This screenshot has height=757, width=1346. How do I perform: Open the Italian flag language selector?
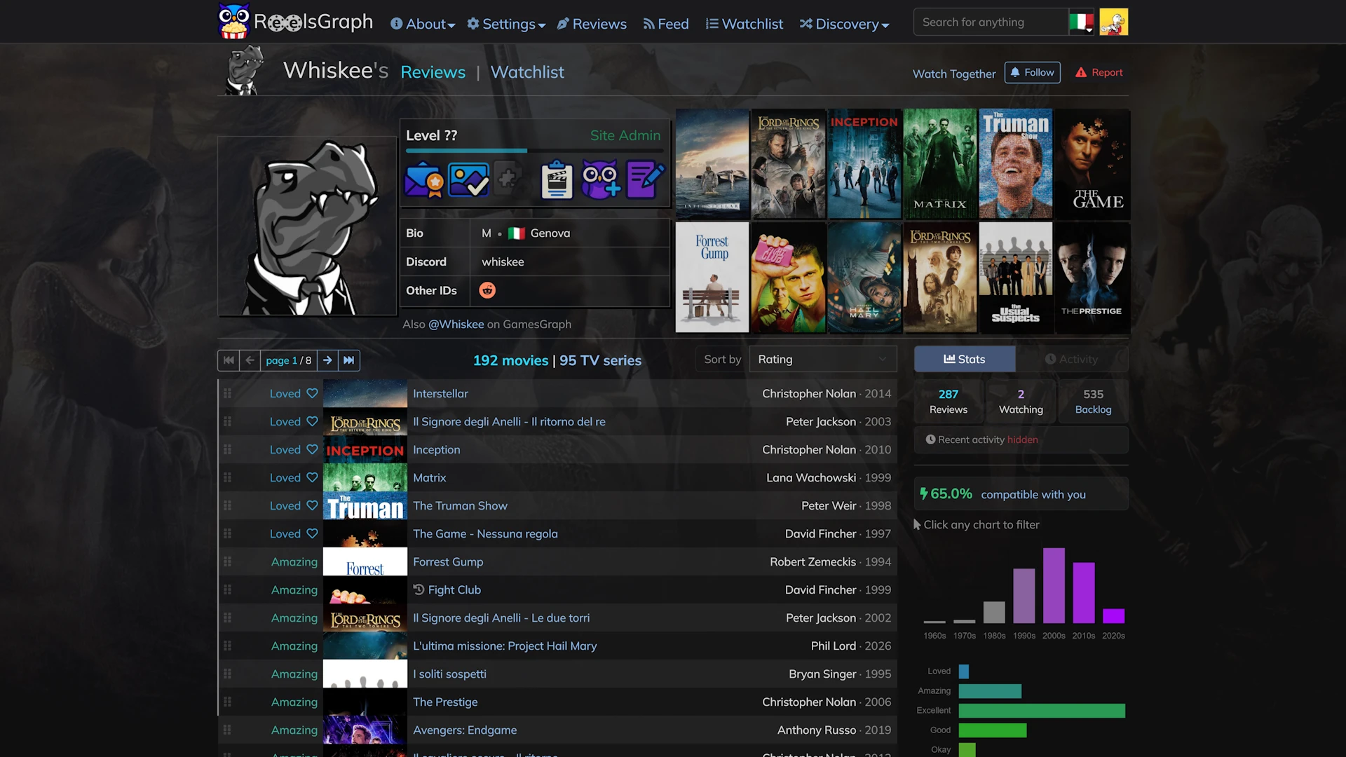(1081, 22)
